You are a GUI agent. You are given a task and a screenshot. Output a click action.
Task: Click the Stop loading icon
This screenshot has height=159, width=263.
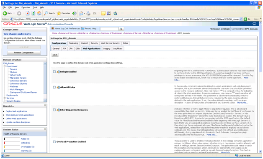[28, 13]
